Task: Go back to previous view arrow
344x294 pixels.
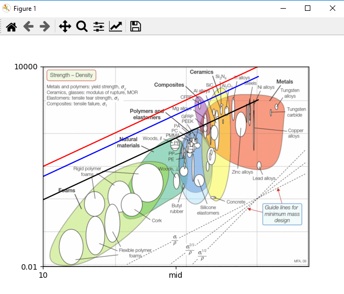Action: tap(28, 27)
